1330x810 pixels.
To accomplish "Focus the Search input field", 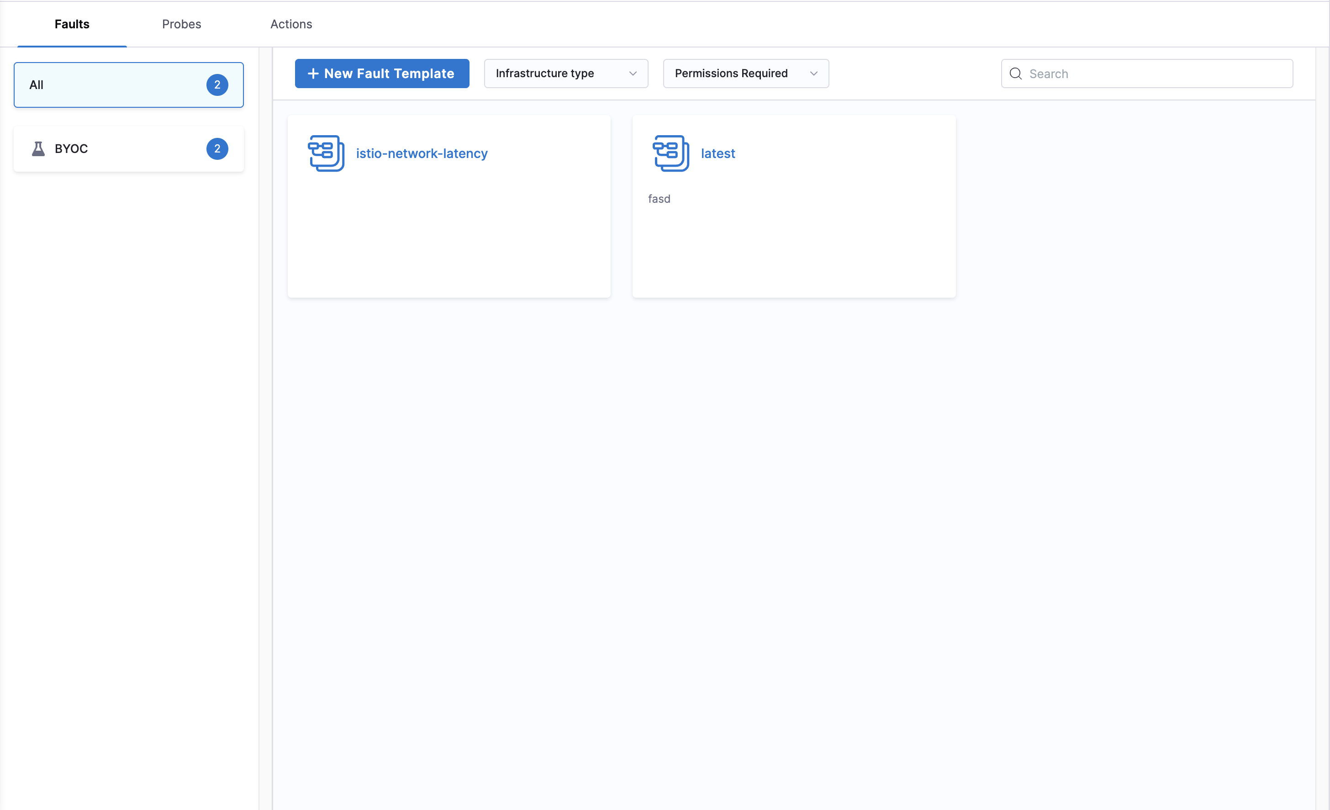I will pyautogui.click(x=1155, y=74).
